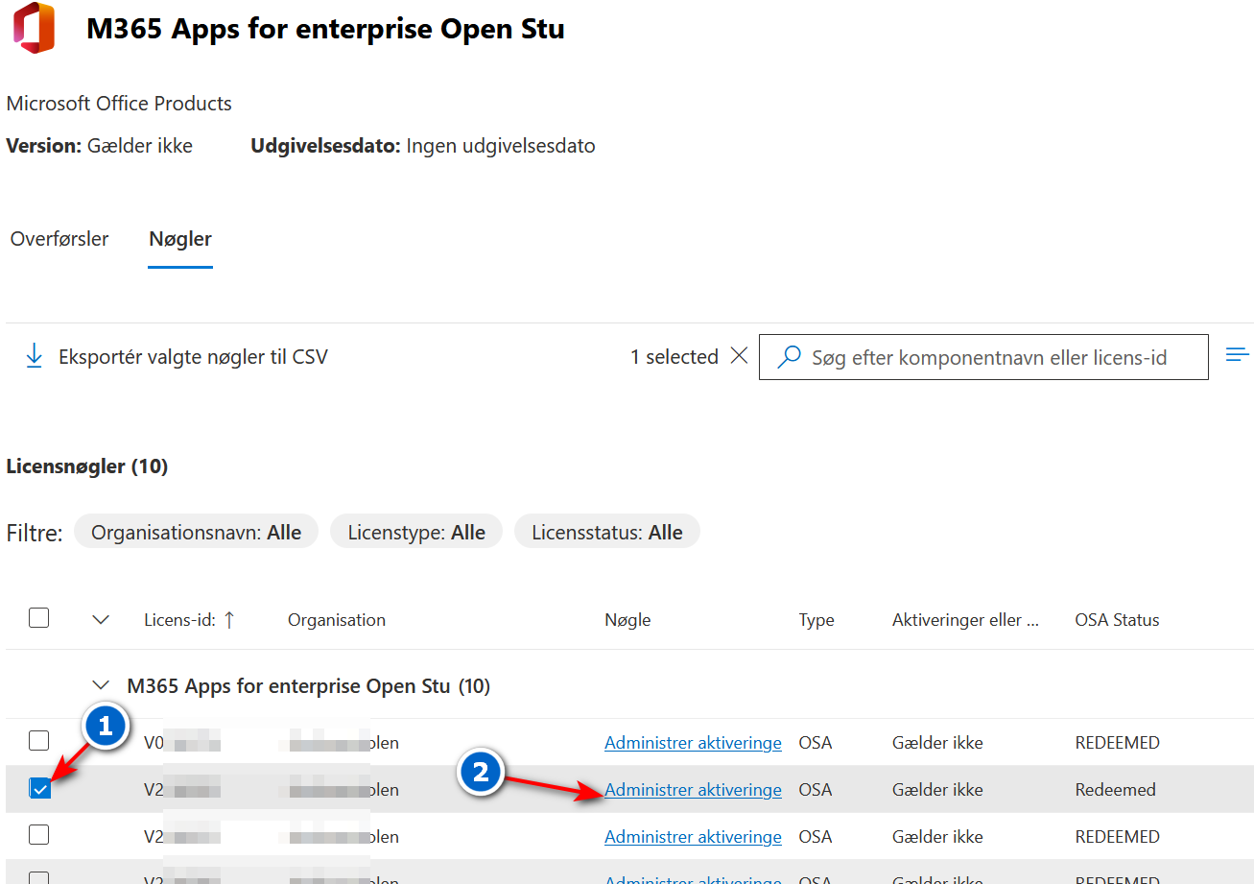Click the Nøgle column header
Viewport: 1254px width, 884px height.
pyautogui.click(x=627, y=620)
